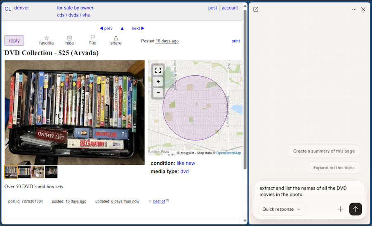This screenshot has height=226, width=372.
Task: Open the main DVD collection photo
Action: tap(75, 112)
